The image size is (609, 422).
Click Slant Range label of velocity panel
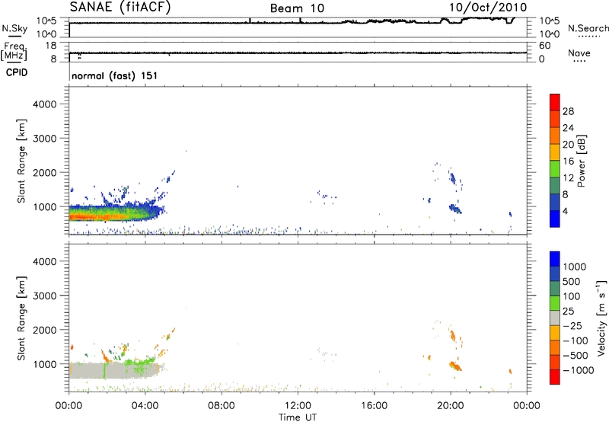point(21,318)
